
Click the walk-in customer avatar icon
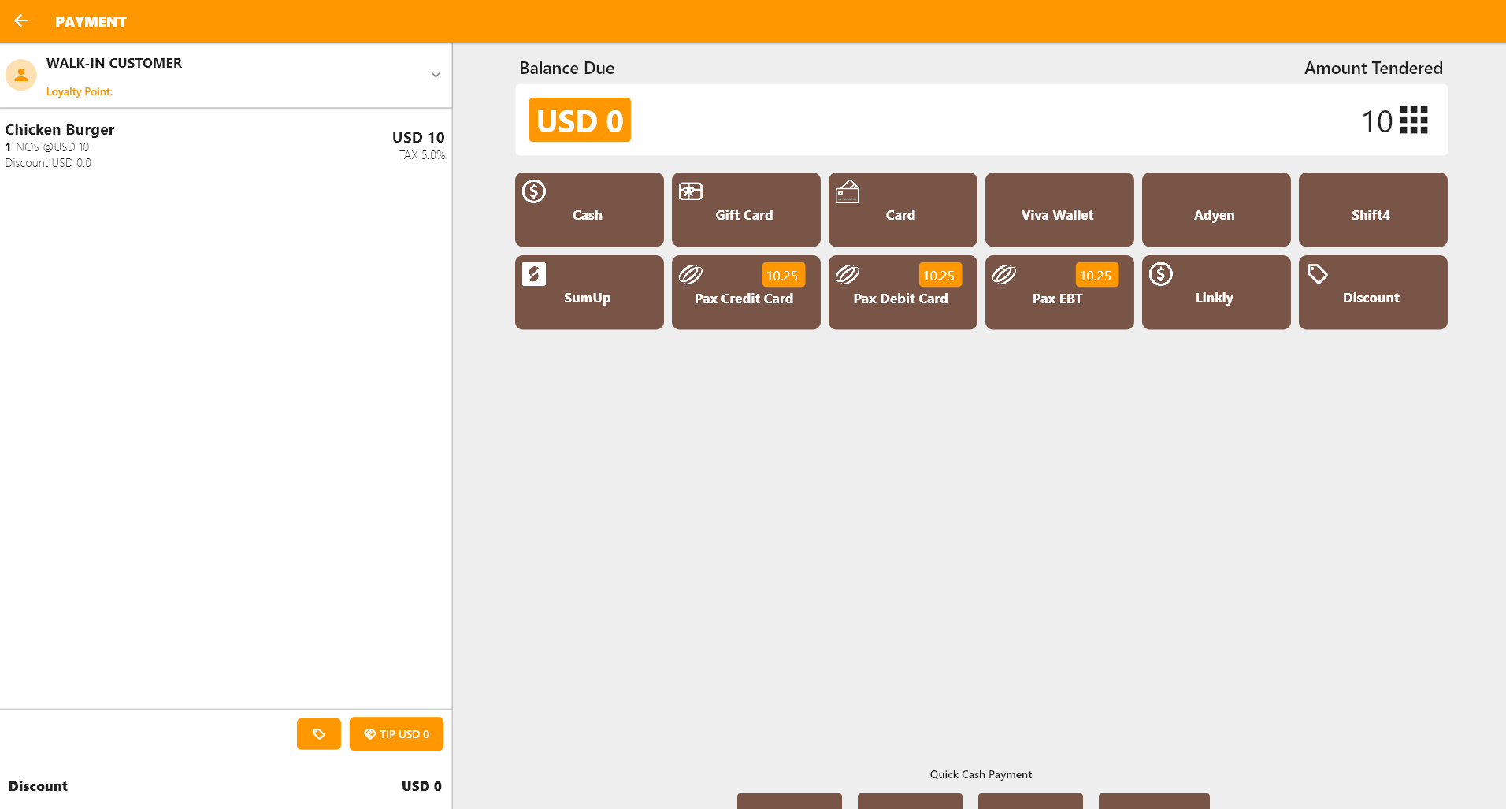pos(21,75)
